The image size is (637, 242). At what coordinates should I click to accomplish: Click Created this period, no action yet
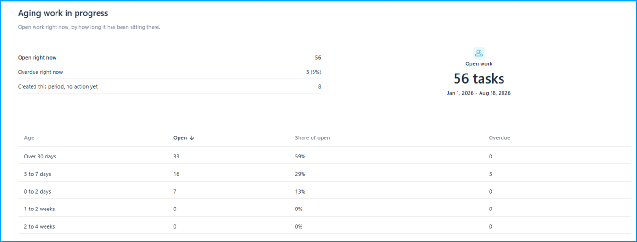58,87
